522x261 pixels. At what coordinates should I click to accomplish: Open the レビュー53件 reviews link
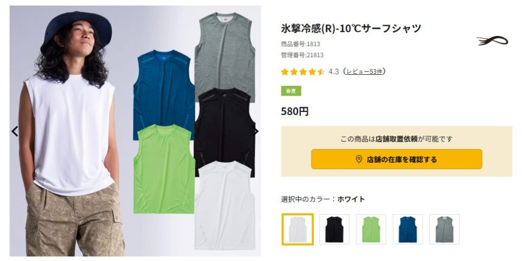[x=364, y=71]
